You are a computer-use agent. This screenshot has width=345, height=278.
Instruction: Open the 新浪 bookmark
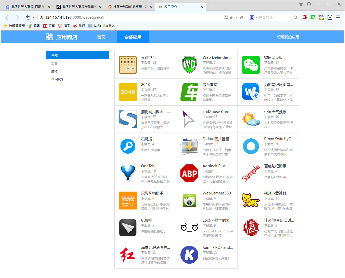79,26
